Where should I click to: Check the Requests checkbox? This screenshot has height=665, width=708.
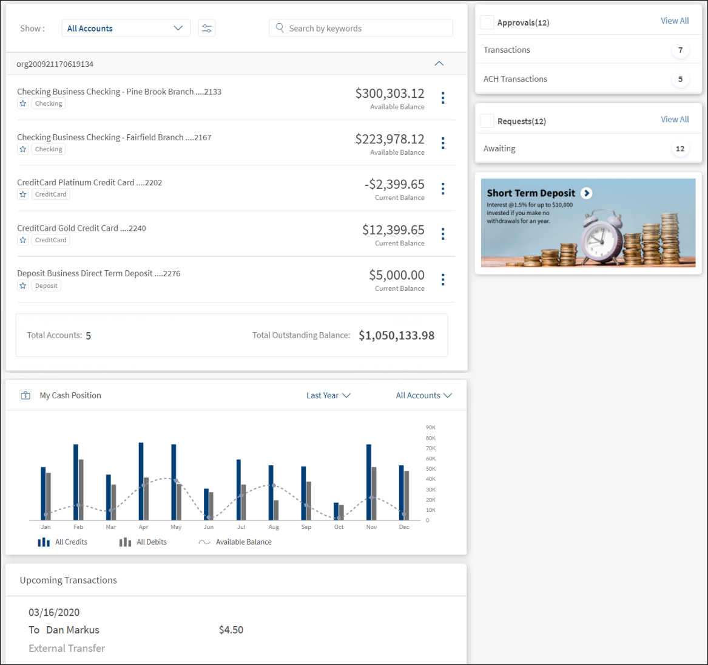[x=487, y=121]
